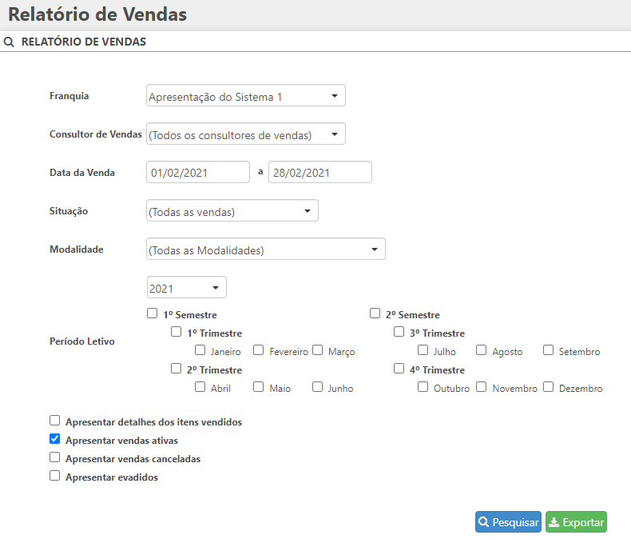Click the start date field 01/02/2021
Viewport: 631px width, 539px height.
coord(198,173)
